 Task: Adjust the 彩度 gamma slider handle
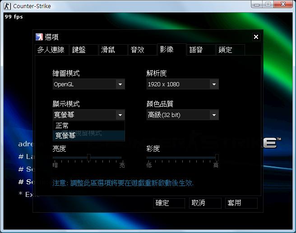217,158
